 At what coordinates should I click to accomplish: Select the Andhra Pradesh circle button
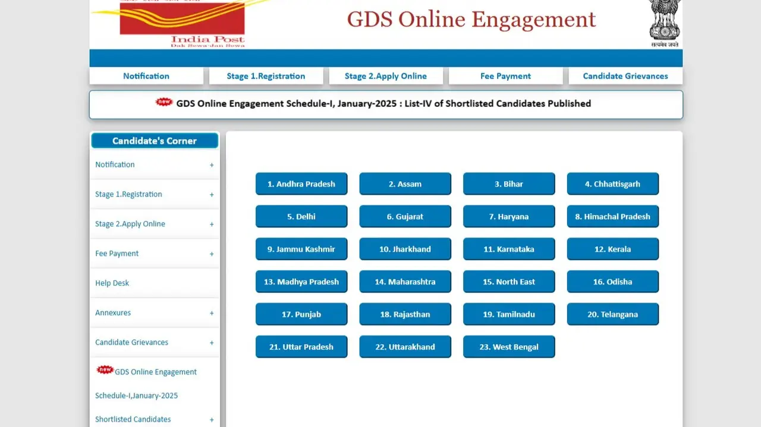[301, 184]
